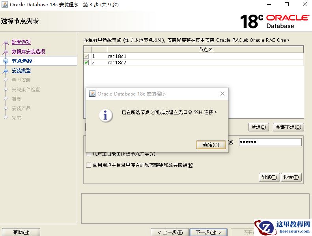Click the step marker next to 配置选项
Image resolution: width=312 pixels, height=236 pixels.
tap(6, 42)
